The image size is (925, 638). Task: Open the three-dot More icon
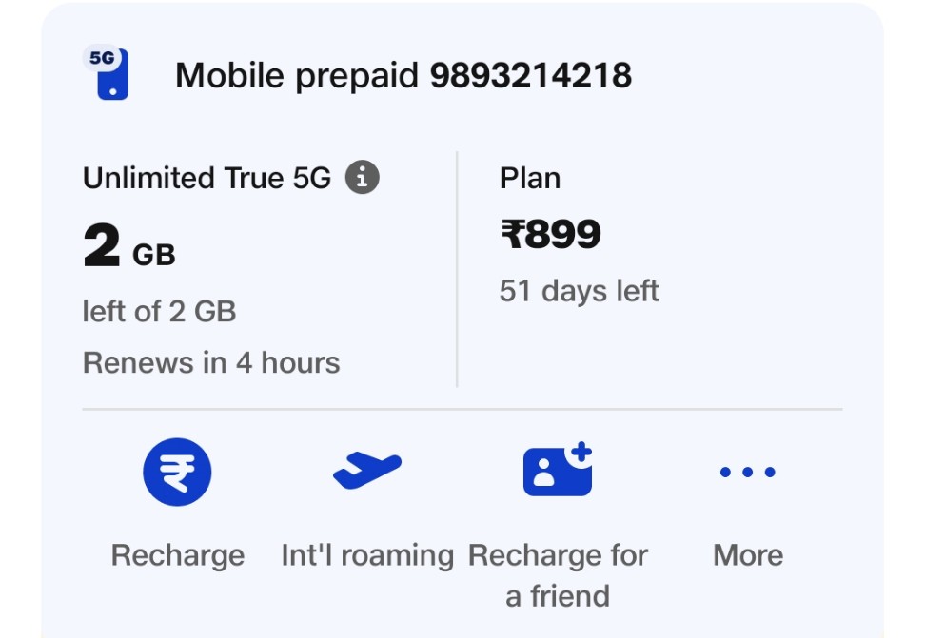(747, 472)
